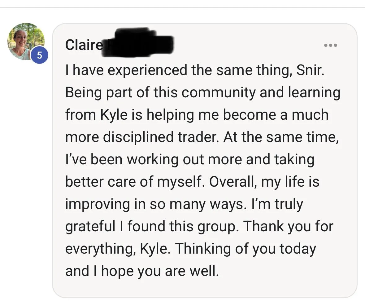This screenshot has width=365, height=306.
Task: Click the word "improving" in the comment
Action: tap(98, 205)
